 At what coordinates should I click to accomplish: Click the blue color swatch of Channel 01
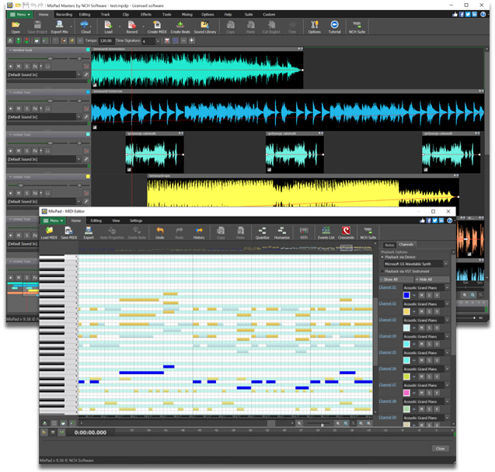point(406,296)
